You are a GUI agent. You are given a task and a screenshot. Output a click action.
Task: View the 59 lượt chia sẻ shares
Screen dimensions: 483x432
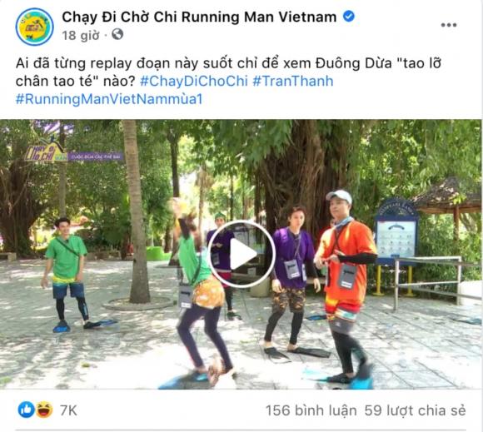pyautogui.click(x=416, y=410)
